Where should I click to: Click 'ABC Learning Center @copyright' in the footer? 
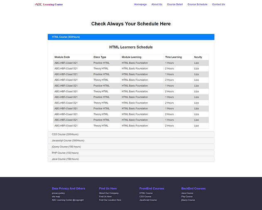pos(68,200)
